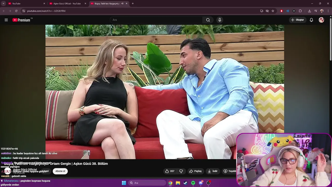Open the YouTube hamburger guide menu
Image resolution: width=332 pixels, height=187 pixels.
[x=6, y=20]
